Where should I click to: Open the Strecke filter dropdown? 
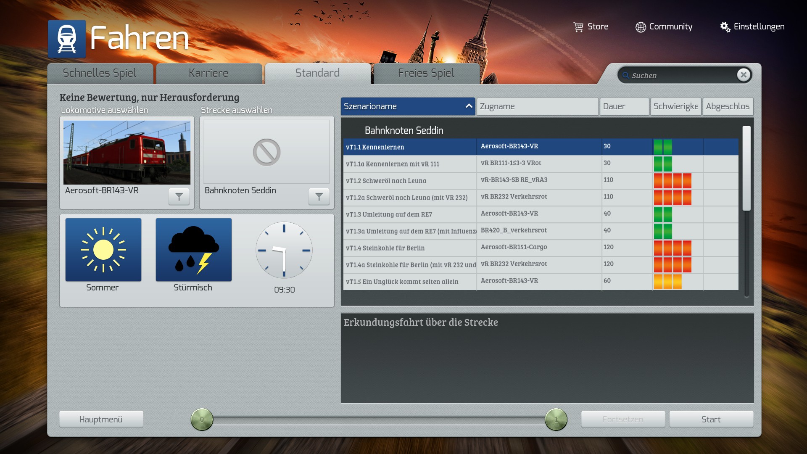click(319, 196)
